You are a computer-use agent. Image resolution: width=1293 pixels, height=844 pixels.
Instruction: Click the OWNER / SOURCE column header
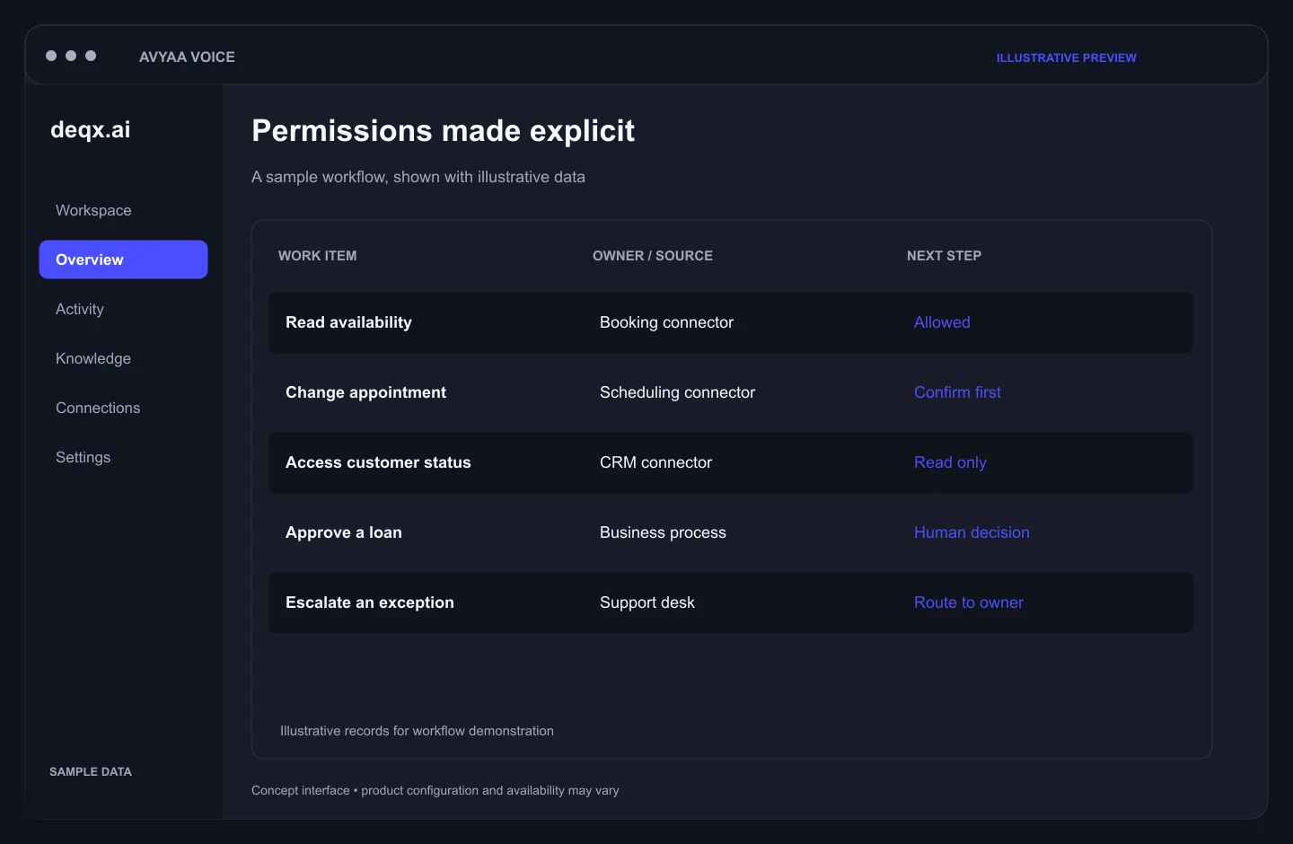tap(653, 256)
